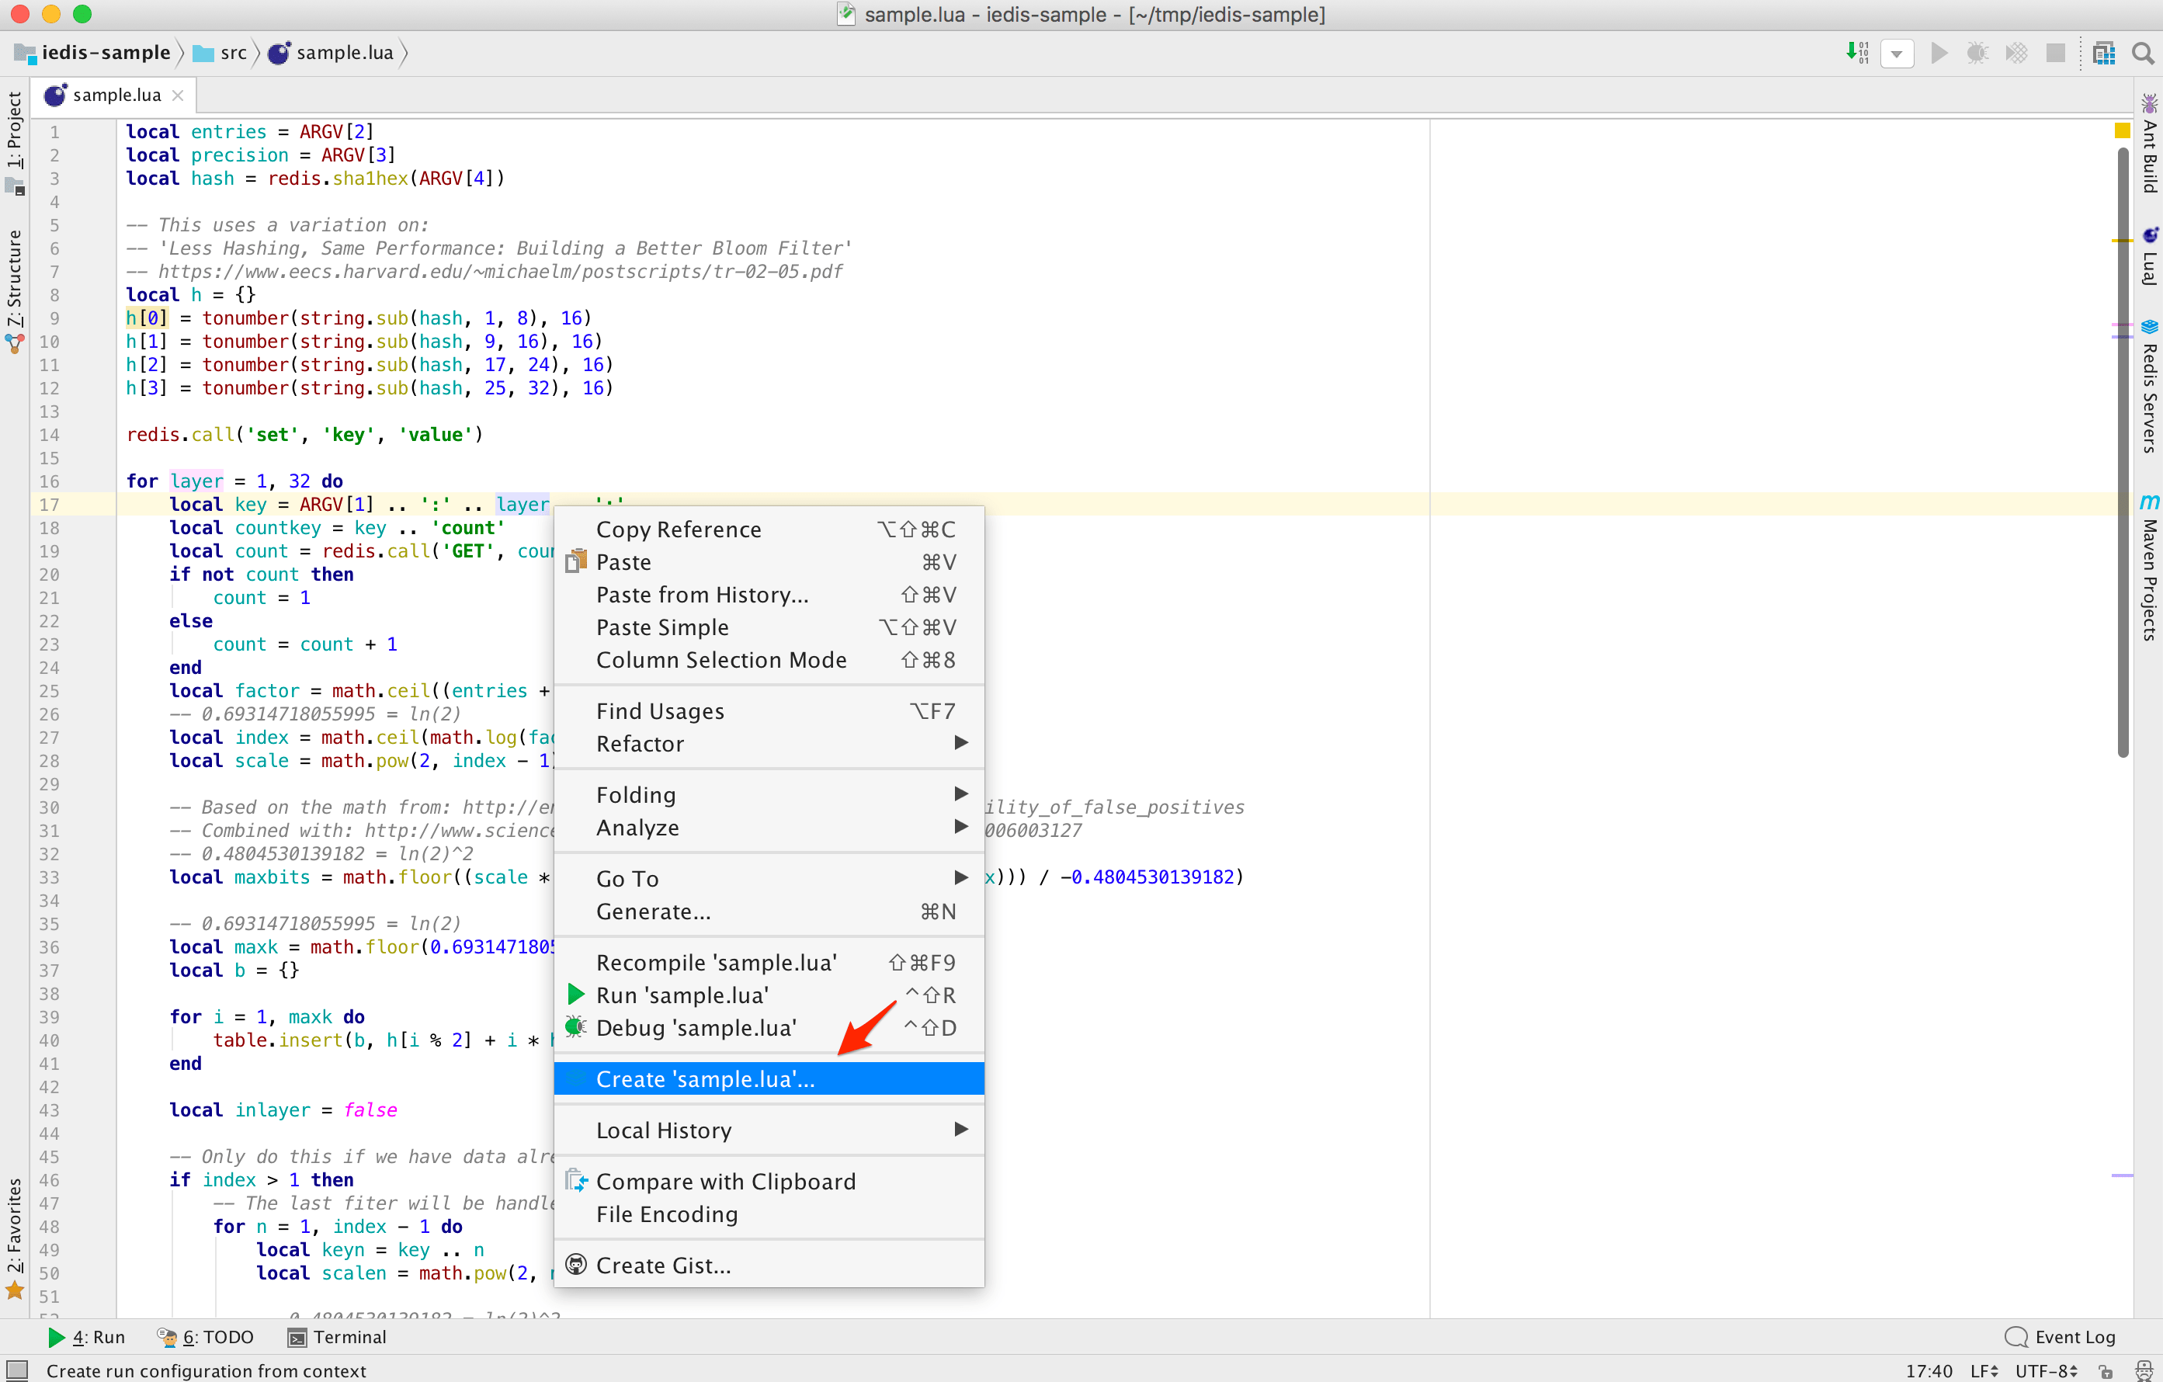Toggle the 1: Project tool window

(15, 131)
